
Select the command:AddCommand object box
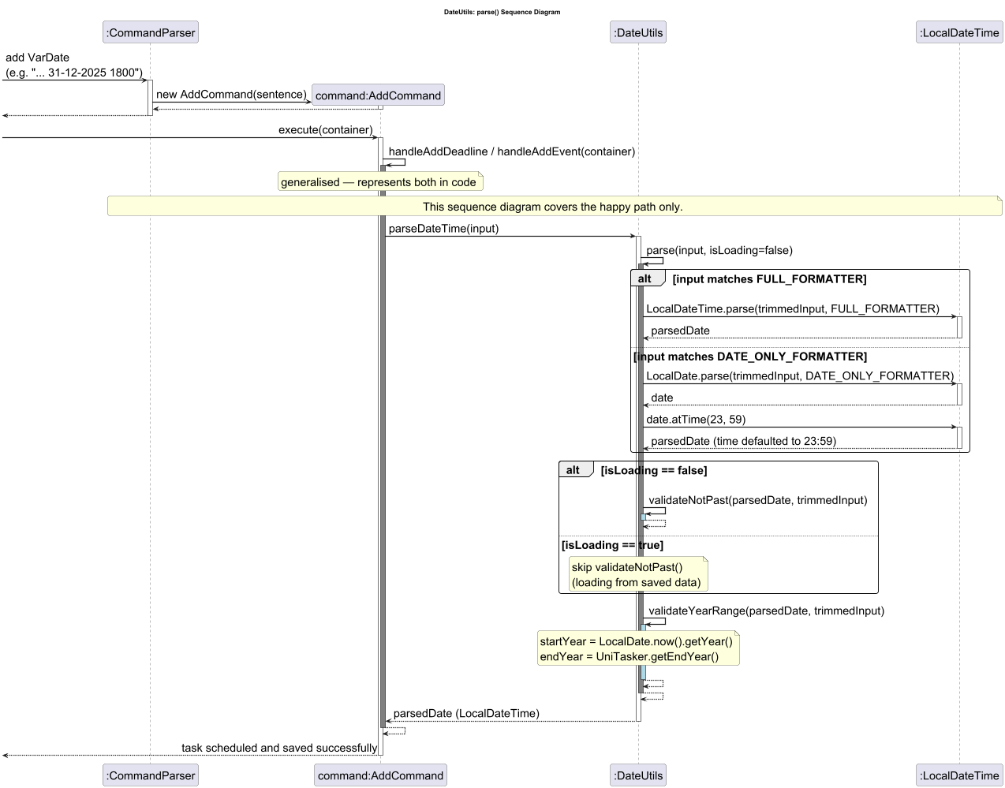pos(378,95)
